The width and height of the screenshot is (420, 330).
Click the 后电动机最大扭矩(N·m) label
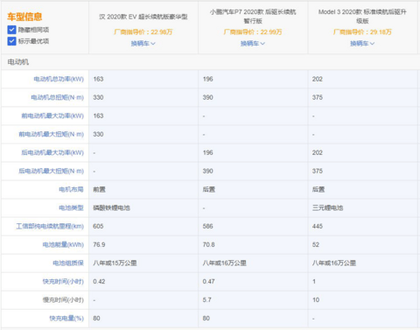pyautogui.click(x=52, y=171)
